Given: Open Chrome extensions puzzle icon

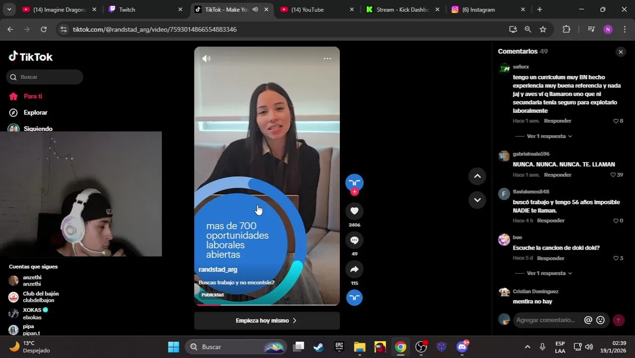Looking at the screenshot, I should point(566,29).
